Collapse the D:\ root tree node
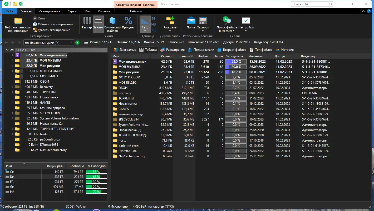Viewport: 374px width, 211px height. (7, 50)
